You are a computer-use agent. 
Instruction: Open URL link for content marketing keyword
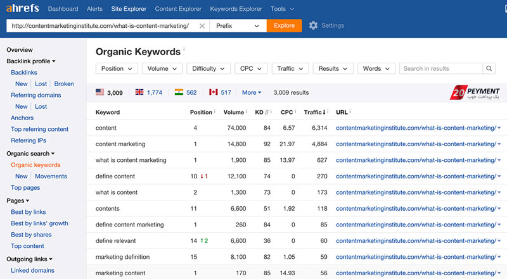(416, 144)
